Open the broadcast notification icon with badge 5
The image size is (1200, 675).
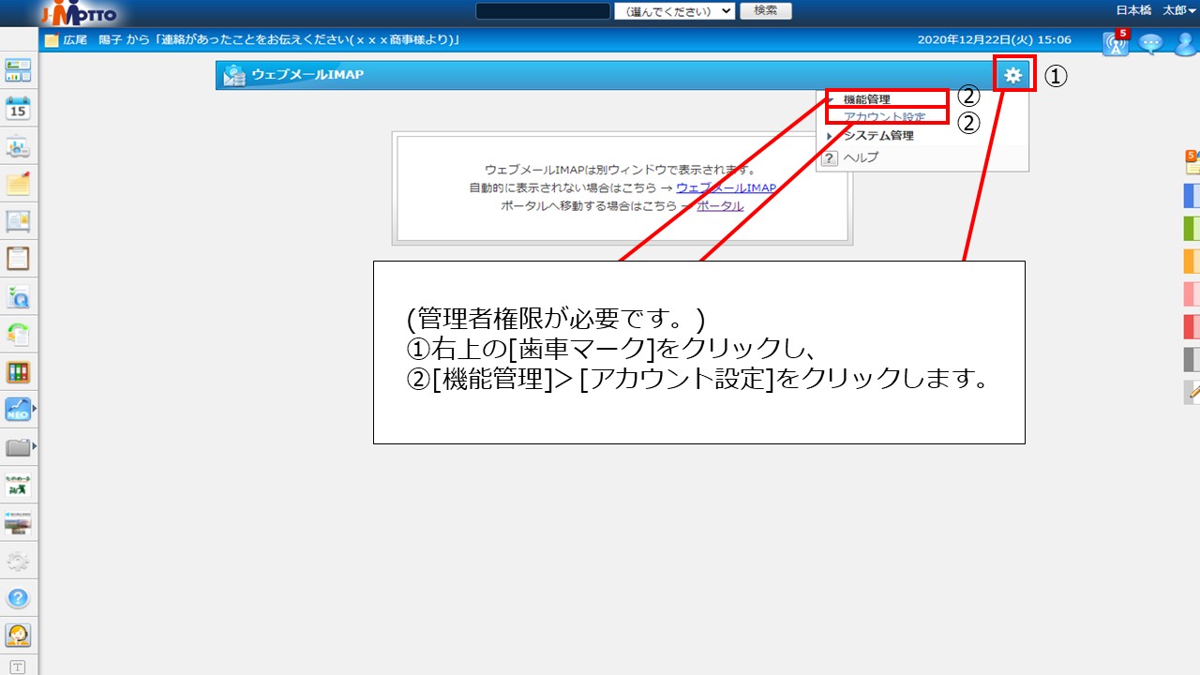point(1115,43)
